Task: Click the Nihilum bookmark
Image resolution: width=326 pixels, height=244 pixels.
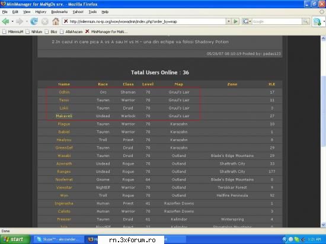Action: coord(34,31)
